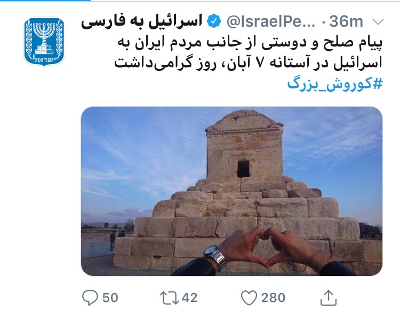
Task: Click the retweet count 42
Action: (x=189, y=297)
